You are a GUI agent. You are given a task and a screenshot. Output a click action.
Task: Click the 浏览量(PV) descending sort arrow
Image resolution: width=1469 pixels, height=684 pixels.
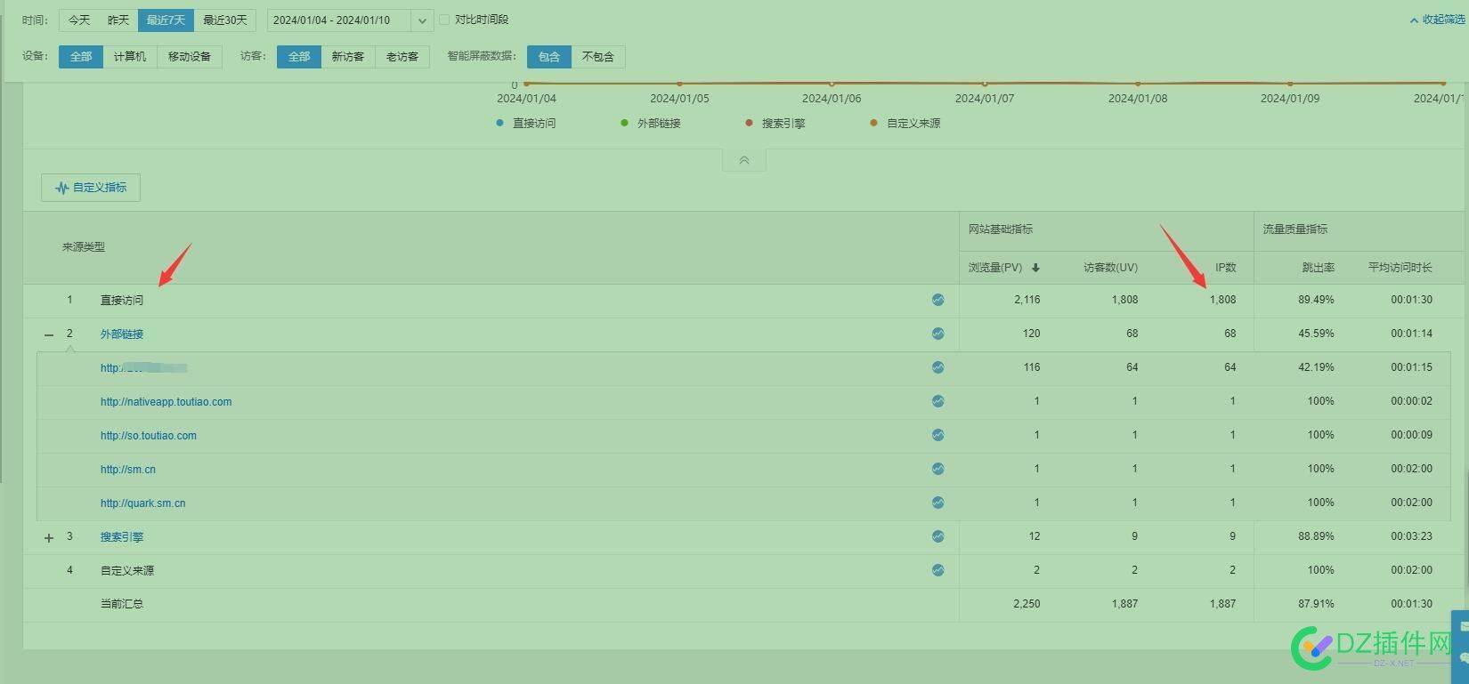coord(1035,268)
